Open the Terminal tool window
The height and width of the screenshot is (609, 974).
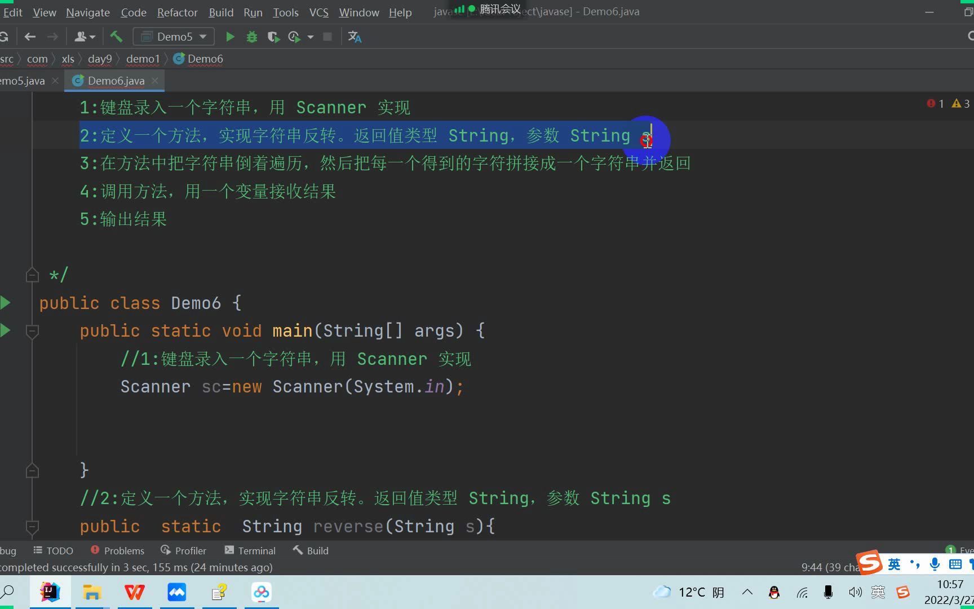point(250,550)
